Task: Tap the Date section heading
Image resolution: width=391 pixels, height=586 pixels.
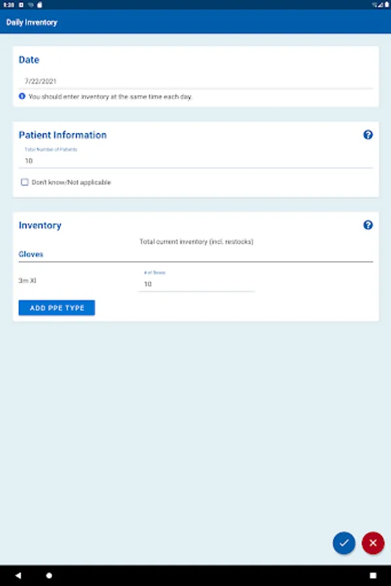Action: (x=29, y=60)
